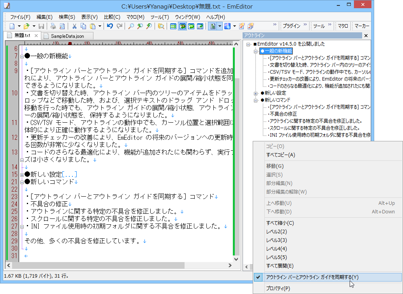Open the ウィンドウ(W) menu
Screen dimensions: 403x294
tap(187, 17)
